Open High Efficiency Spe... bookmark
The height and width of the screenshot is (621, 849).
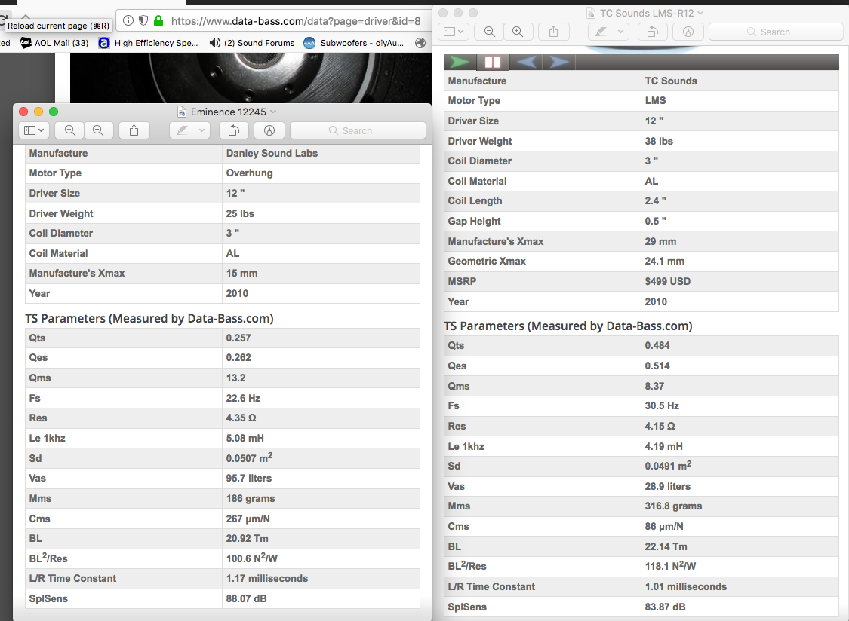tap(149, 43)
